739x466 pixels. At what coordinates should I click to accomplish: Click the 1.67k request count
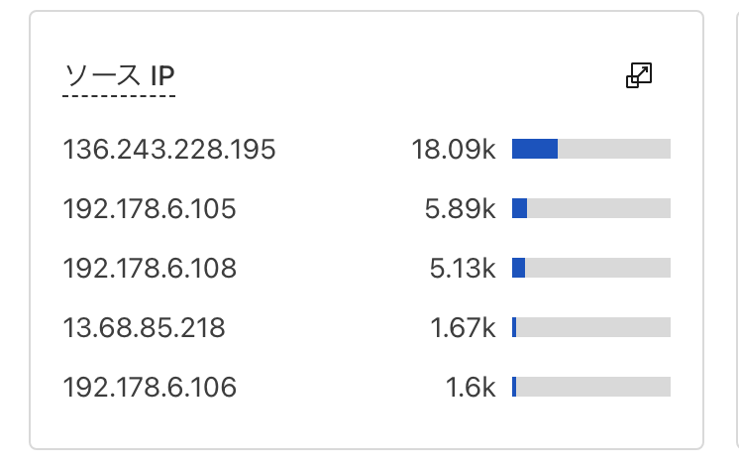(x=463, y=328)
